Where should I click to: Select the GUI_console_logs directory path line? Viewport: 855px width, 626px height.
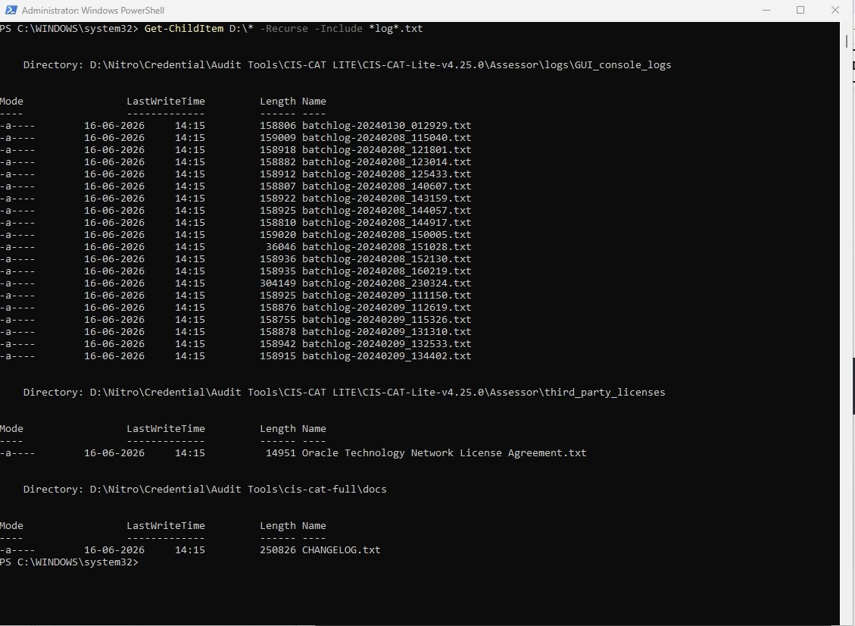pyautogui.click(x=347, y=65)
